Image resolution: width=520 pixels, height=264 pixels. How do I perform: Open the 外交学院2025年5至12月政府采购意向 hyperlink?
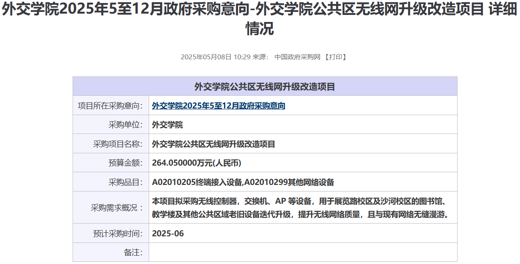(218, 106)
